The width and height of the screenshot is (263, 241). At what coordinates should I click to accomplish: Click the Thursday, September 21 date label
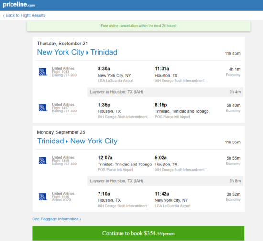point(62,44)
